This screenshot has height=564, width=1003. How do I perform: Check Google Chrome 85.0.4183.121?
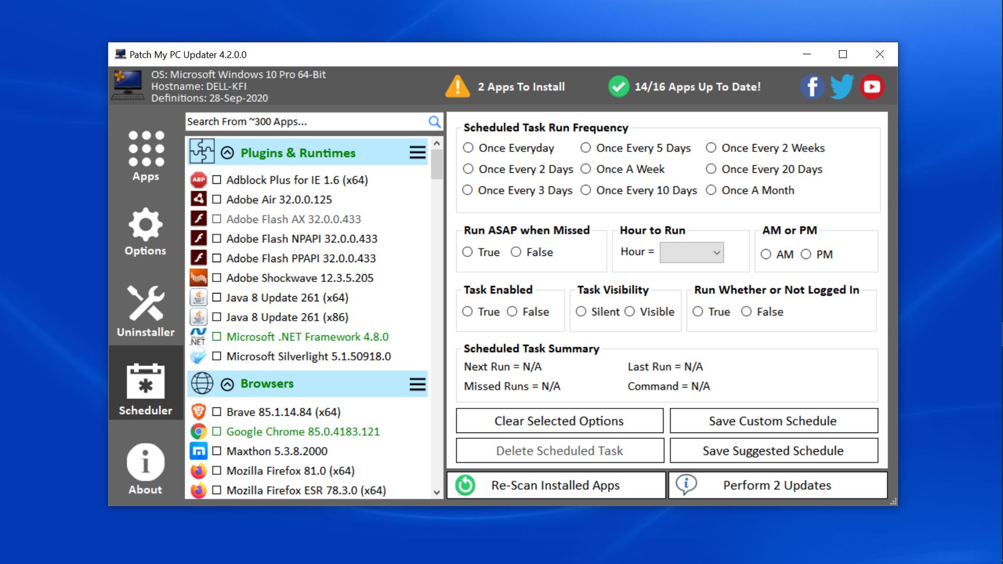tap(216, 431)
